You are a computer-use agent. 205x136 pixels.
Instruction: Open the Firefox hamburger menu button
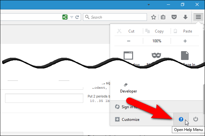tap(198, 17)
